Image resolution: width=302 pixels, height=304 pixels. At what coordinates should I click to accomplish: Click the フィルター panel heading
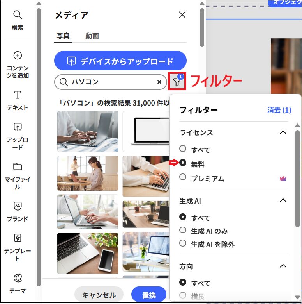click(199, 110)
